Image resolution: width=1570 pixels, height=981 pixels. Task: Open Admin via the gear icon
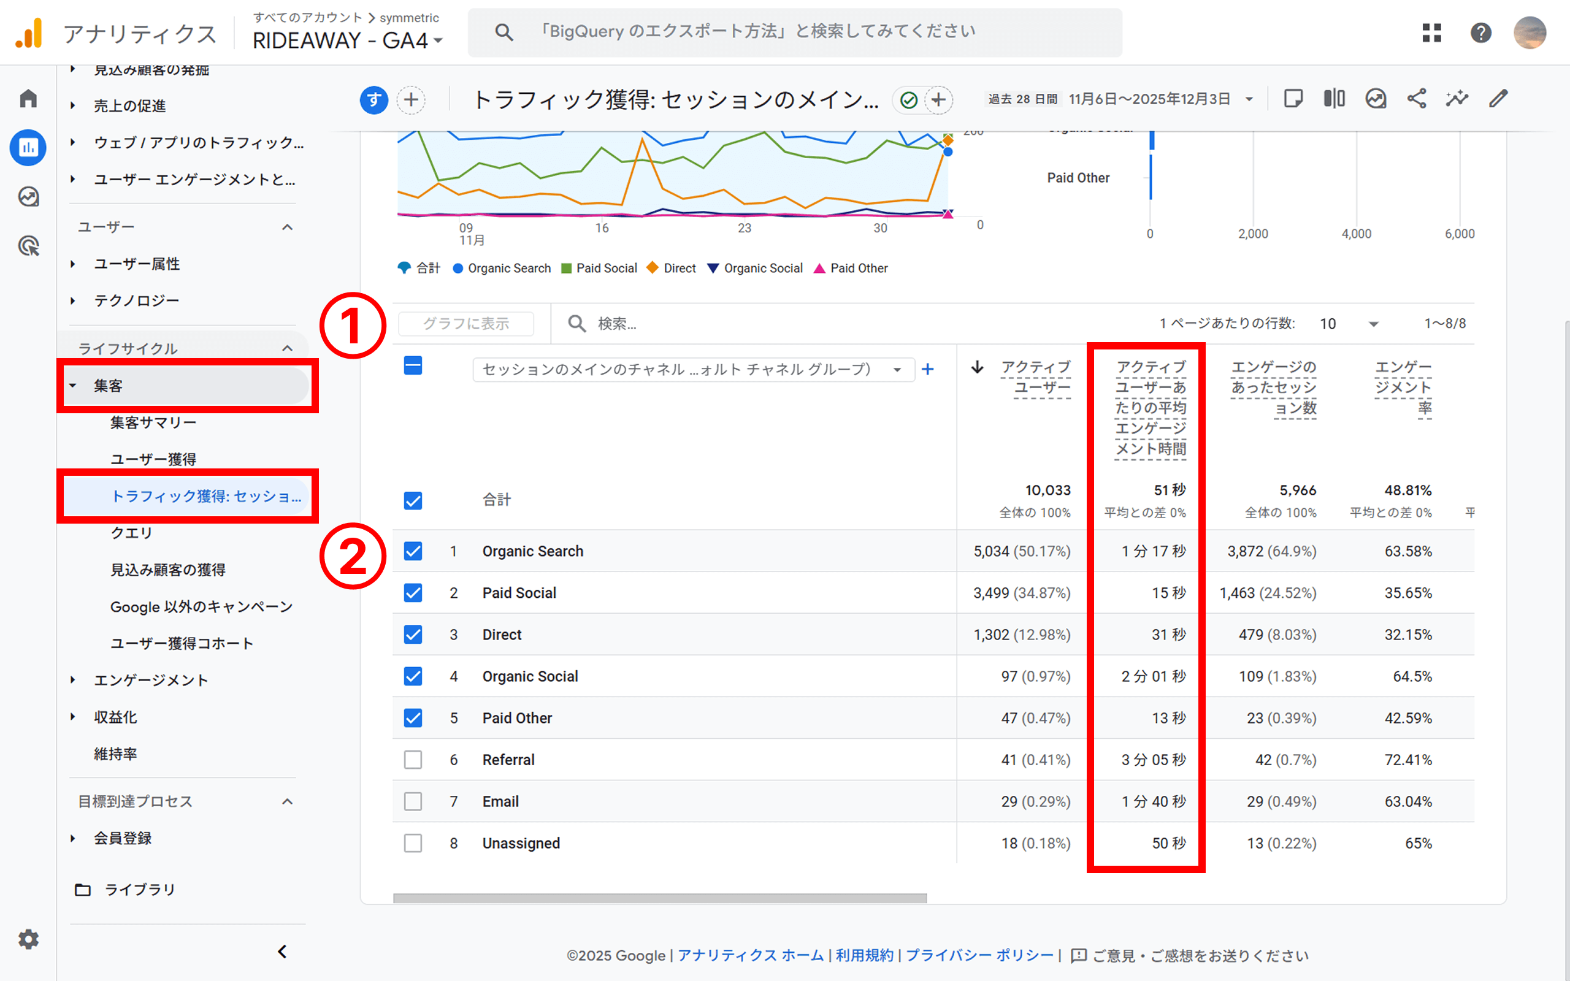click(x=28, y=939)
